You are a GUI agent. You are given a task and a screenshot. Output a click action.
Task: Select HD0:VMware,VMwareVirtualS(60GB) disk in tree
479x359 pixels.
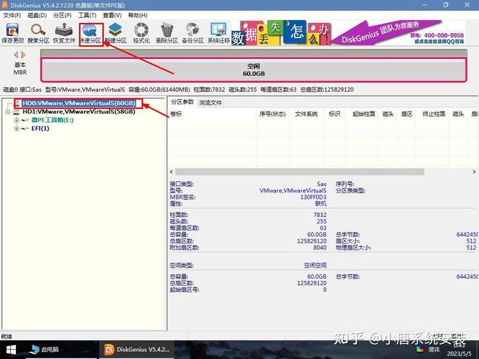pos(78,104)
